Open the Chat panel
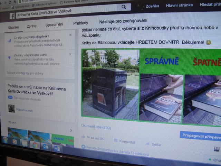221x166 pixels. coord(215,160)
